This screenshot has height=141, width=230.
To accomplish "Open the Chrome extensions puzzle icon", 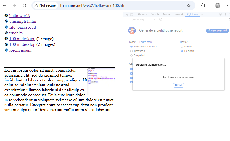I will [203, 5].
